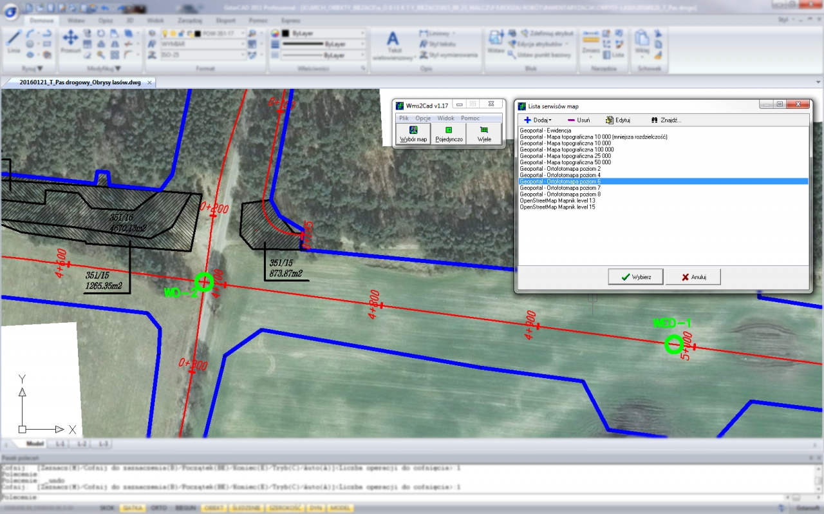The image size is (824, 514).
Task: Select OpenStreetMap Mapnik level 13 in list
Action: point(557,201)
